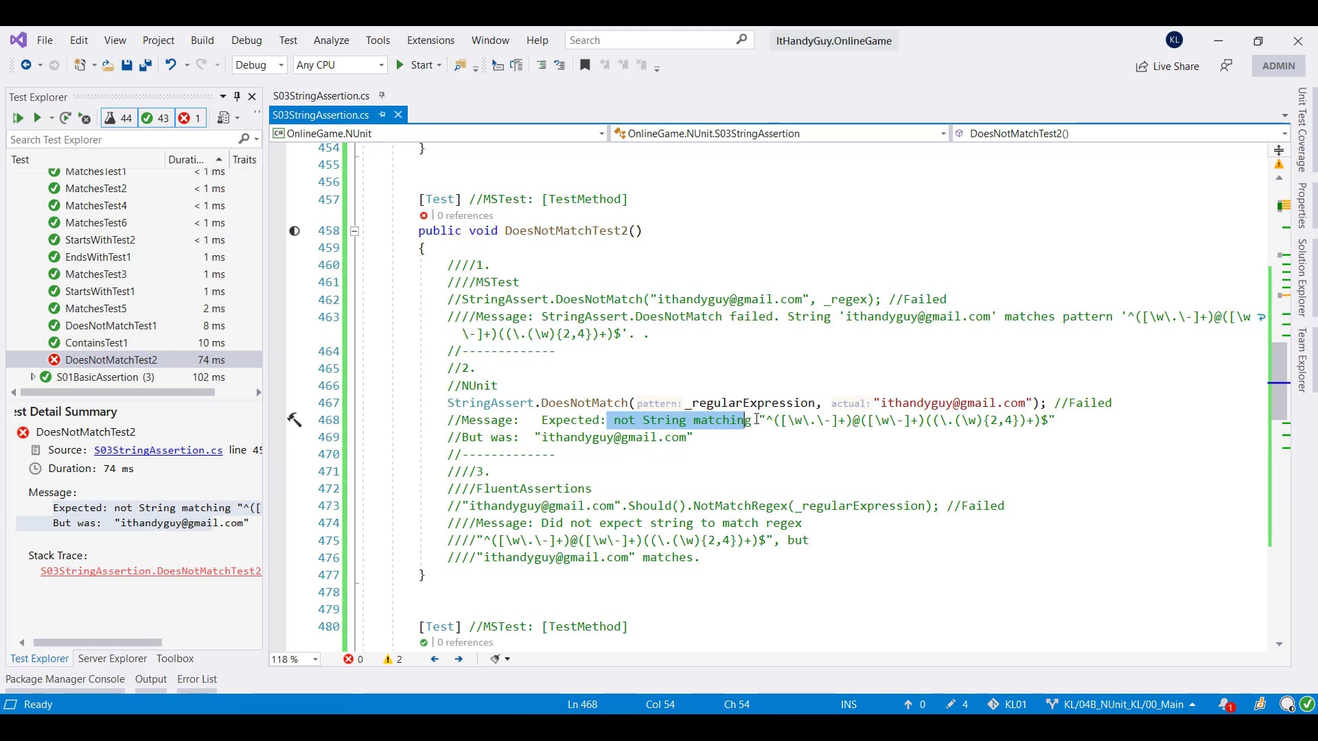
Task: Open the S03StringAssertion.cs source link
Action: click(157, 450)
